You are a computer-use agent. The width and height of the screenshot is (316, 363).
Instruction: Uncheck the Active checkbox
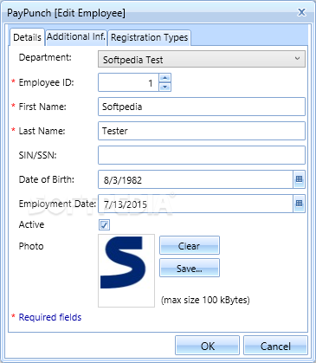(x=104, y=224)
